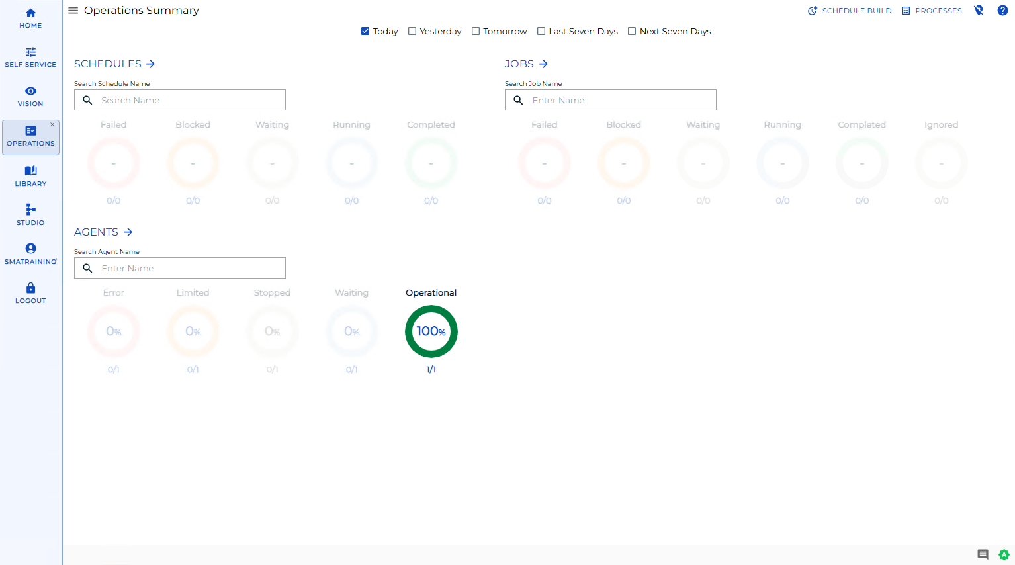The height and width of the screenshot is (565, 1015).
Task: Enable Next Seven Days filter
Action: [x=632, y=31]
